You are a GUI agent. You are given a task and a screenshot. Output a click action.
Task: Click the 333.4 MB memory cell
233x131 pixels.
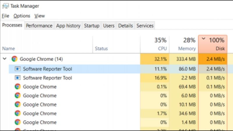[x=184, y=59]
